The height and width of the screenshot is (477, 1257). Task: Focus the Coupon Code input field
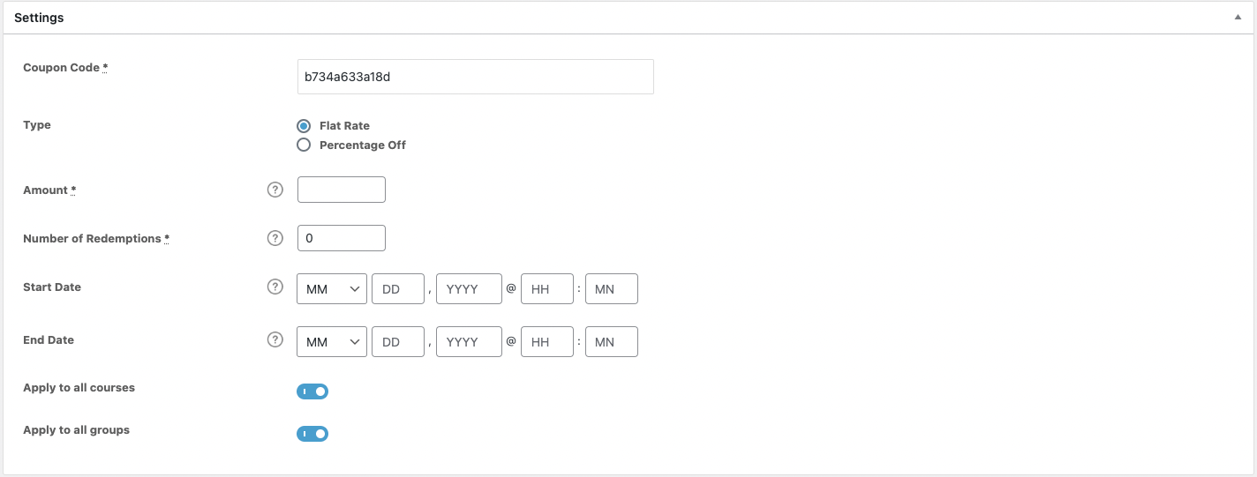(476, 77)
